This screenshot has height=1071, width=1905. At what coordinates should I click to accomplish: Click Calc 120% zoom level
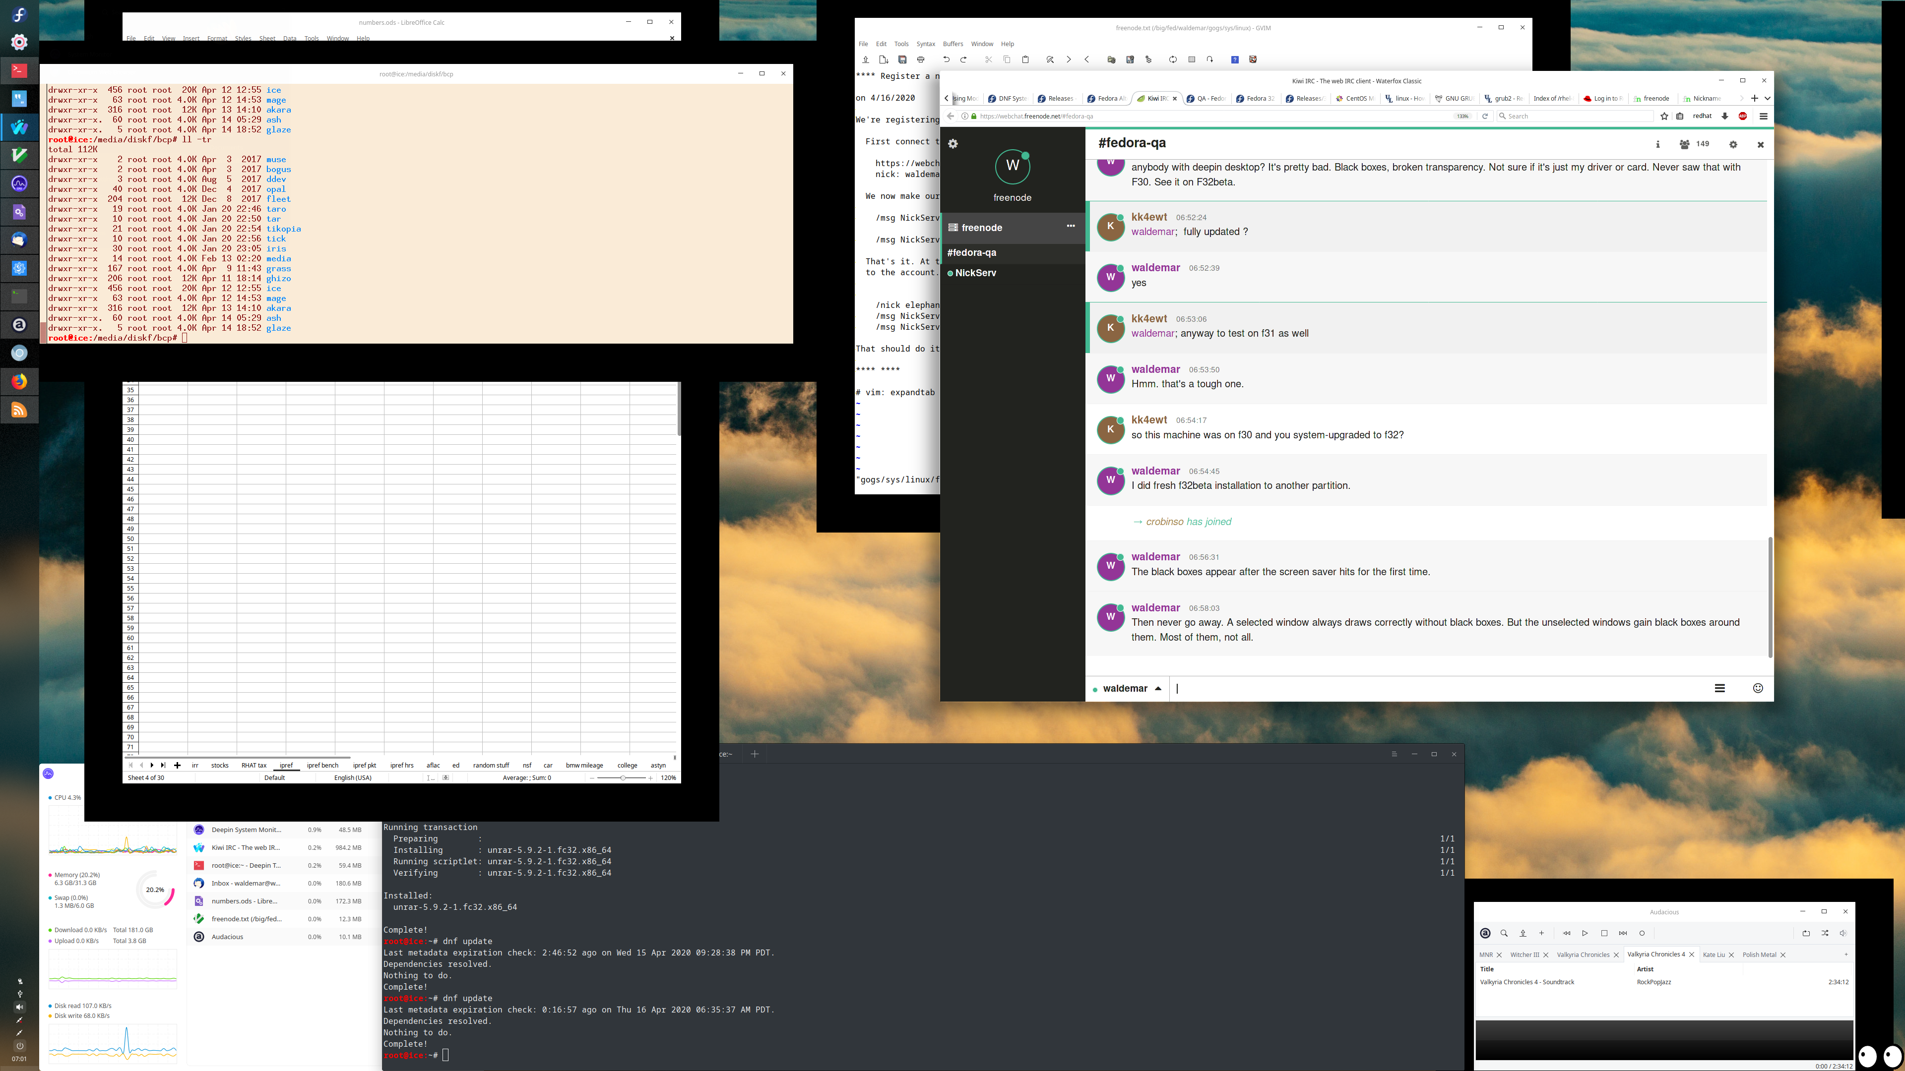coord(668,777)
